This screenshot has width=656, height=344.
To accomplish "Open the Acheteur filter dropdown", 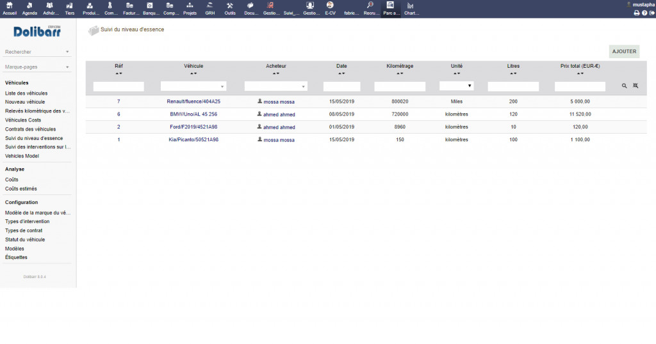I will point(275,86).
